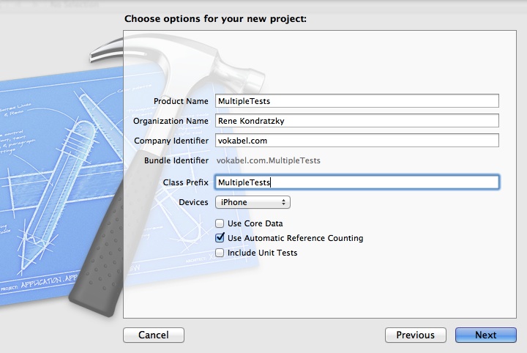Go back with the Previous button
The height and width of the screenshot is (353, 527).
click(415, 335)
